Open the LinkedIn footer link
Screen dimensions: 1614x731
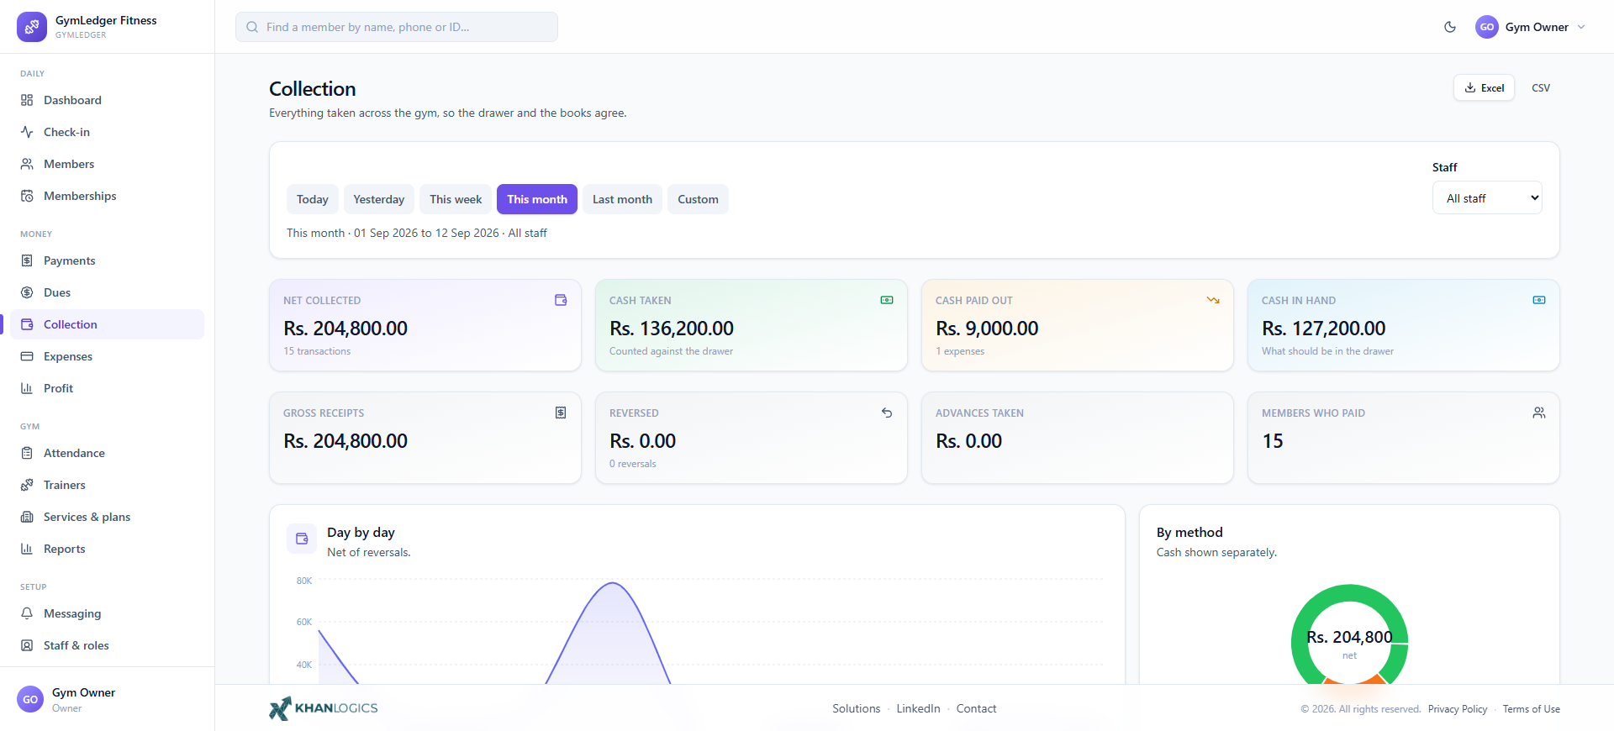point(918,708)
